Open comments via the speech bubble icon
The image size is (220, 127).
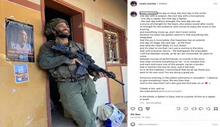[140, 109]
